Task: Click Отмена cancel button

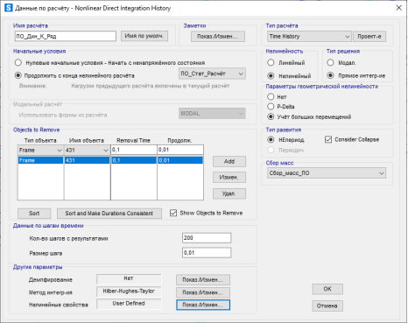Action: 327,305
